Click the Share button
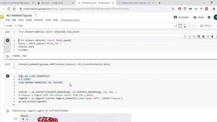 pos(199,17)
